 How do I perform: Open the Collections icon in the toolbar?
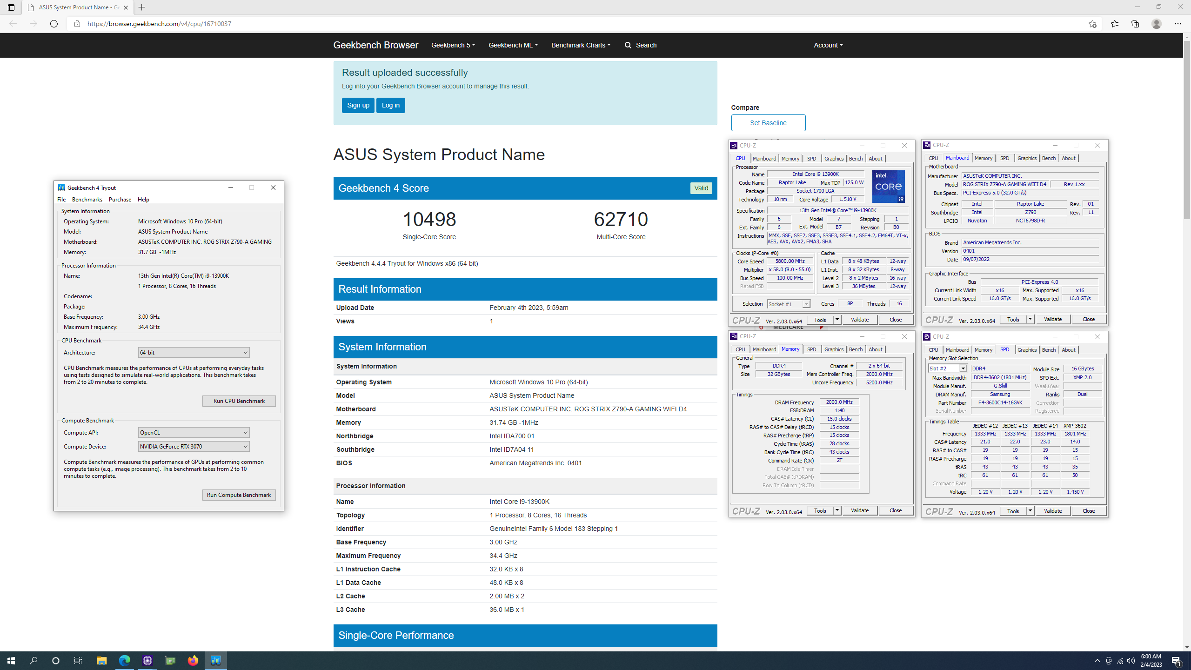click(x=1135, y=24)
